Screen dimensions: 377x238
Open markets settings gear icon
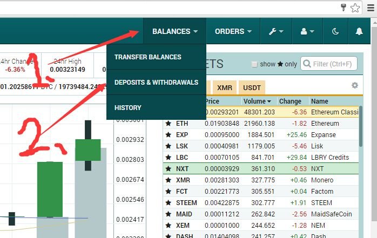click(x=355, y=85)
